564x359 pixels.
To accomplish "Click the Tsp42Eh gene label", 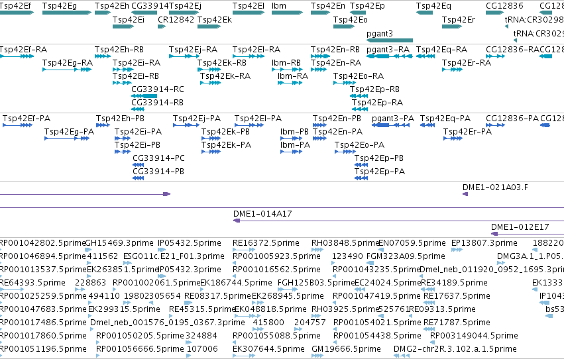I will (x=112, y=6).
